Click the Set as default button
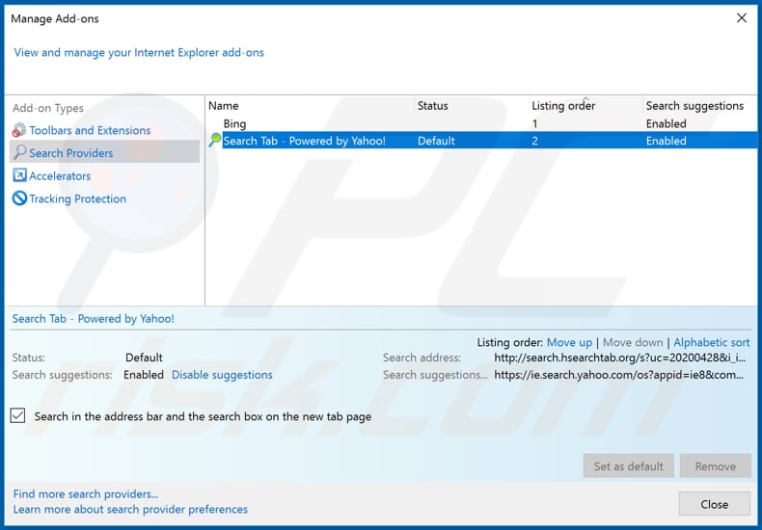The width and height of the screenshot is (762, 530). click(x=628, y=466)
